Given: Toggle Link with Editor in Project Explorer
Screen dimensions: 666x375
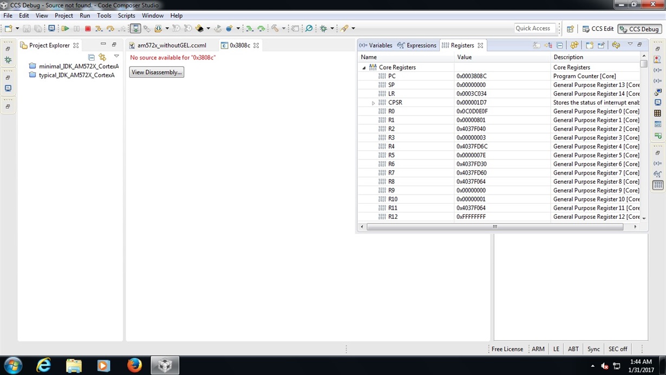Looking at the screenshot, I should 102,57.
